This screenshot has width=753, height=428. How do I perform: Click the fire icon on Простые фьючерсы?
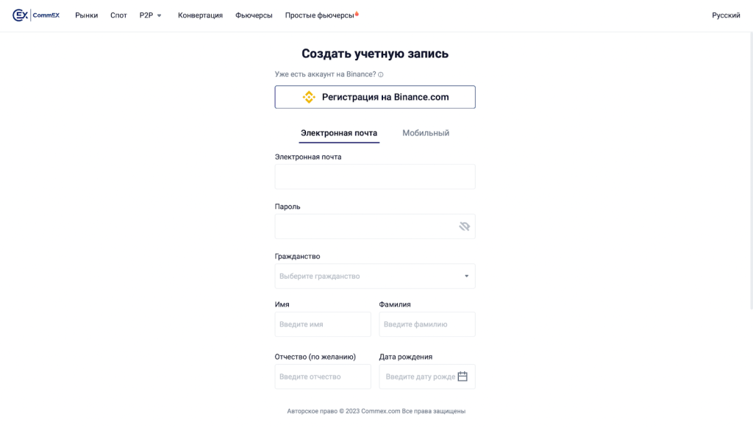pos(357,13)
